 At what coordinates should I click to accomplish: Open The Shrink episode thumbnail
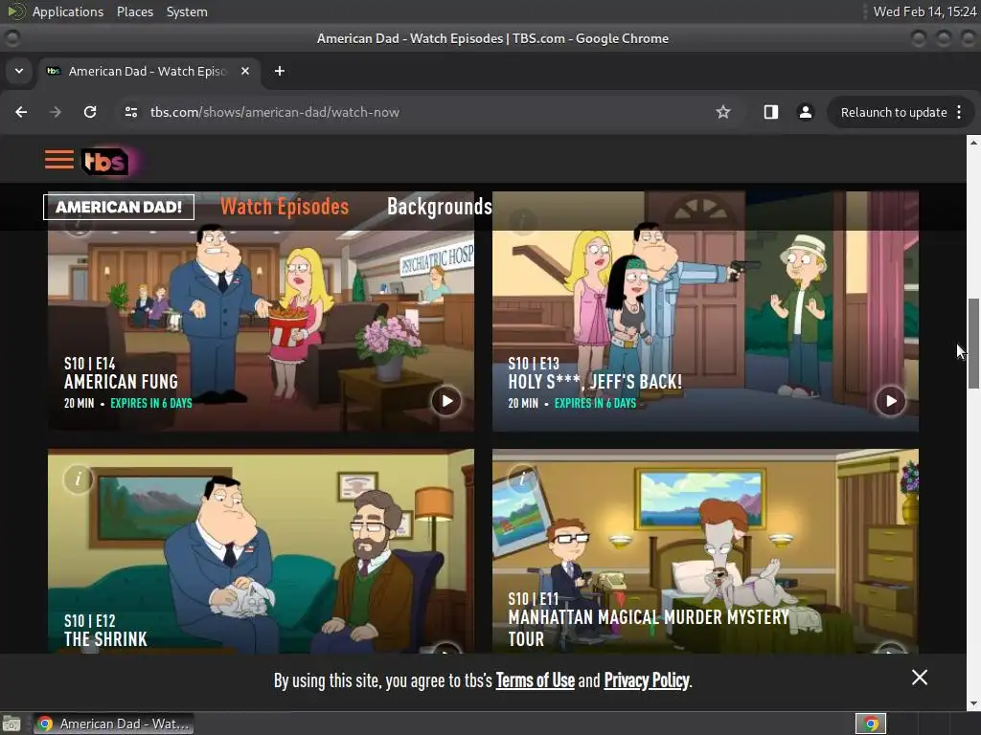261,551
